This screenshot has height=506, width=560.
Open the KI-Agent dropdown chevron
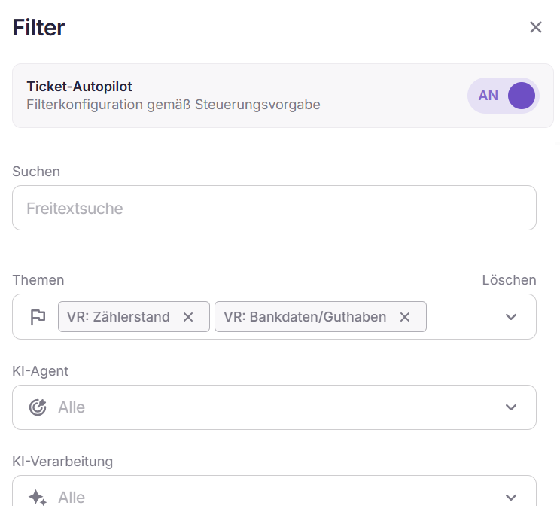pos(511,407)
